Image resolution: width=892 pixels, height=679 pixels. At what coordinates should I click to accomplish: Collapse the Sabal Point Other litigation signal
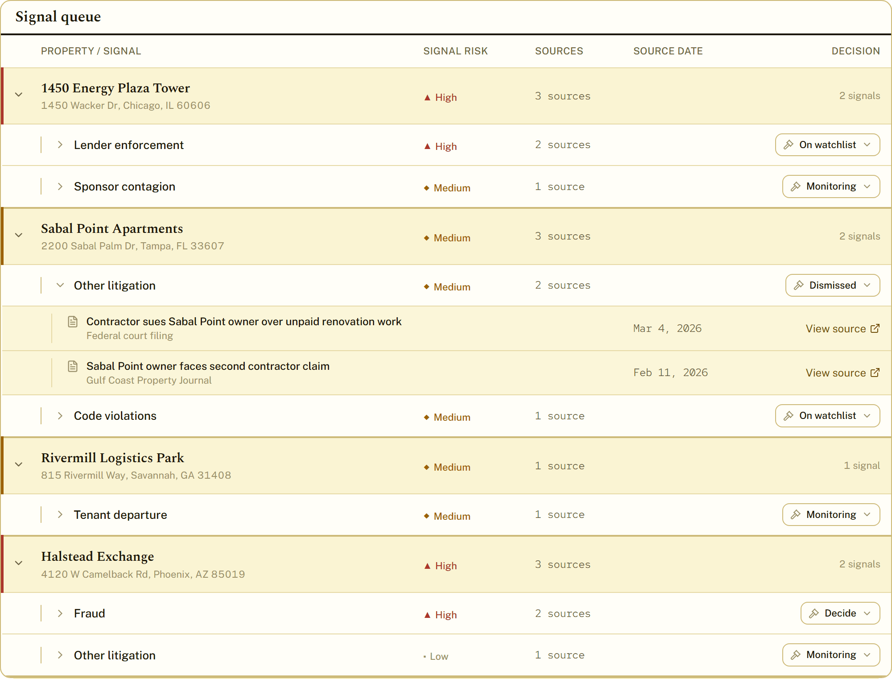point(60,285)
